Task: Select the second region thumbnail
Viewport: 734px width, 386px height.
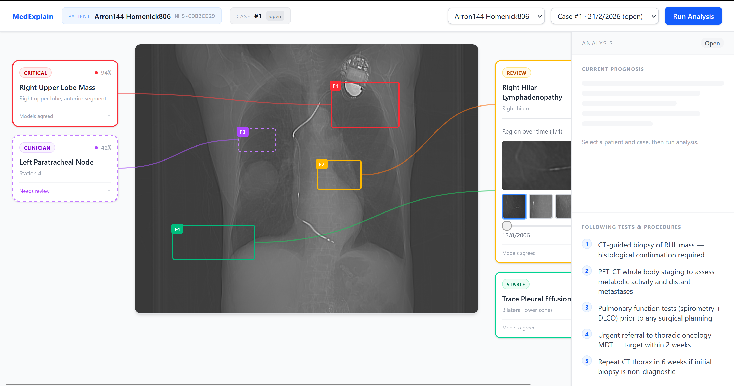Action: (x=540, y=206)
